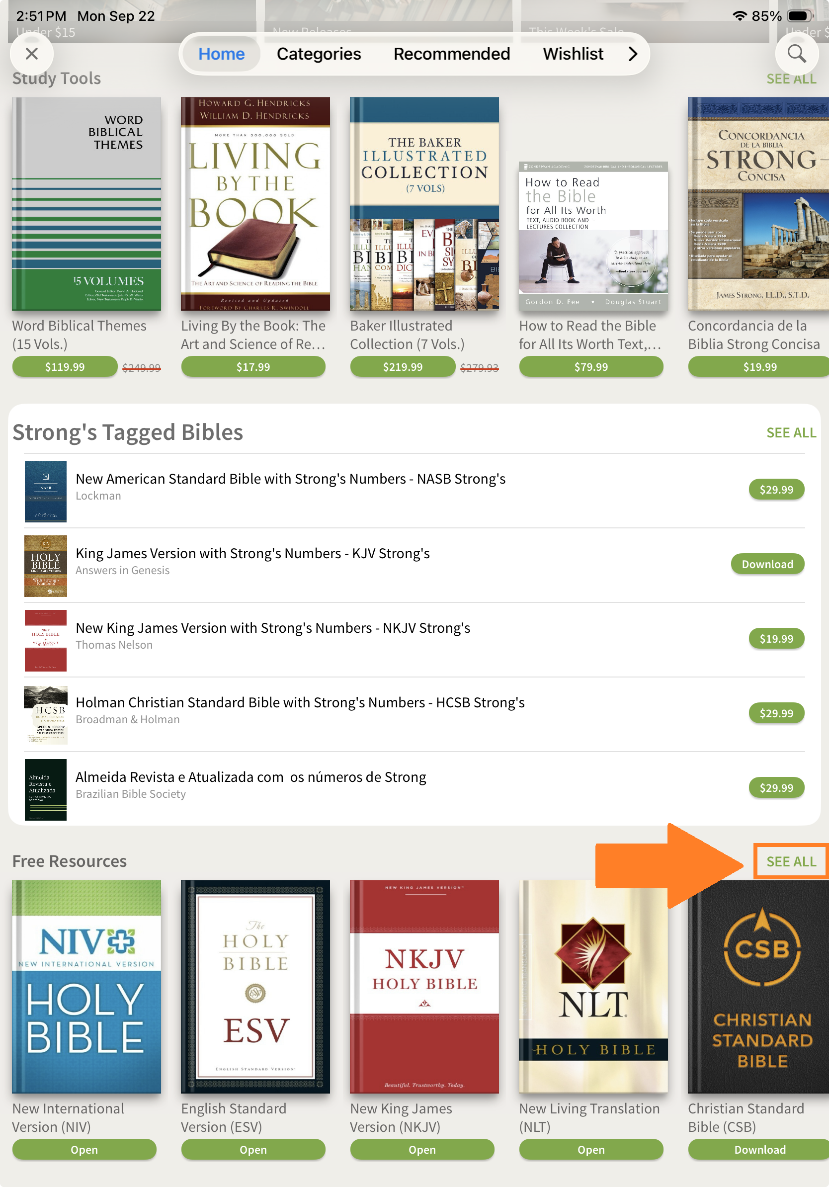Expand more tabs with the right chevron
The height and width of the screenshot is (1187, 829).
click(633, 54)
